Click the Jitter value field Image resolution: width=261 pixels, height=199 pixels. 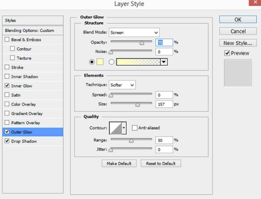[x=164, y=149]
